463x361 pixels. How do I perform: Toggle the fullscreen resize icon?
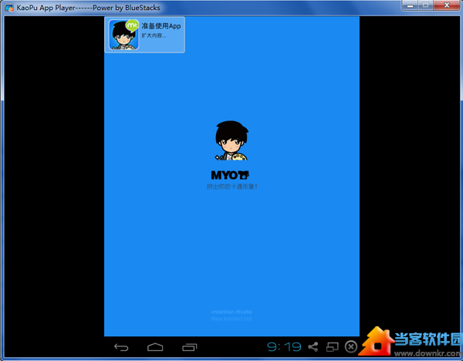332,347
